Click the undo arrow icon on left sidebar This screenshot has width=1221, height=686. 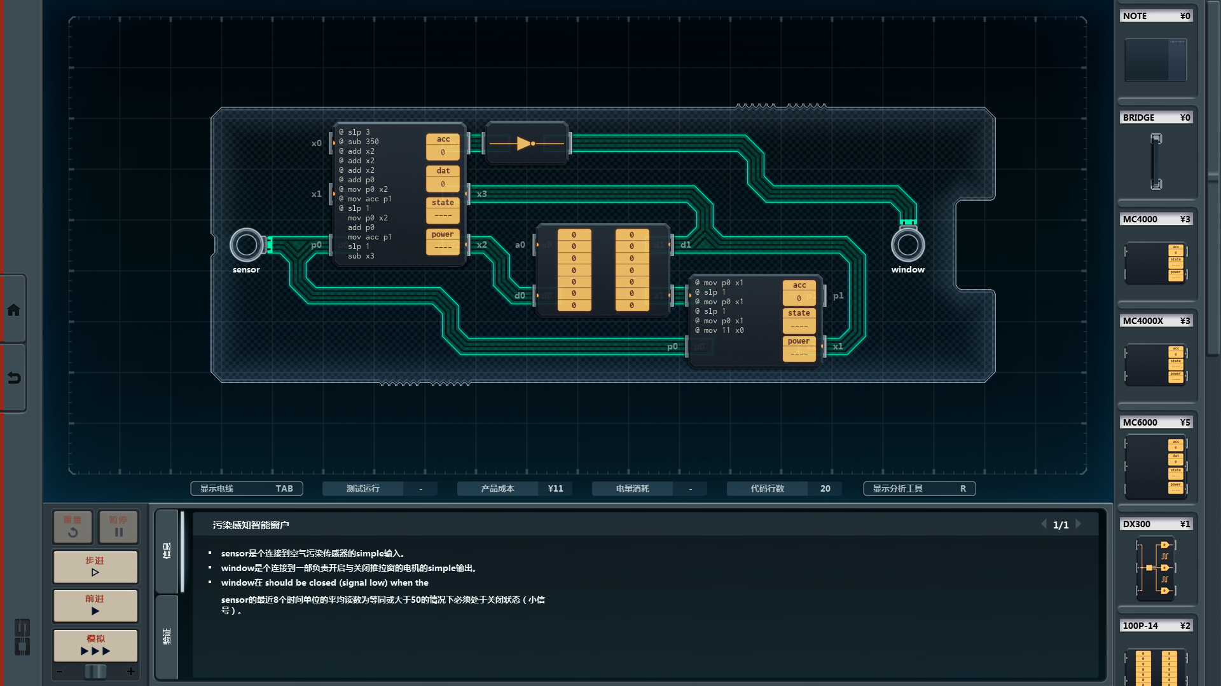(13, 378)
